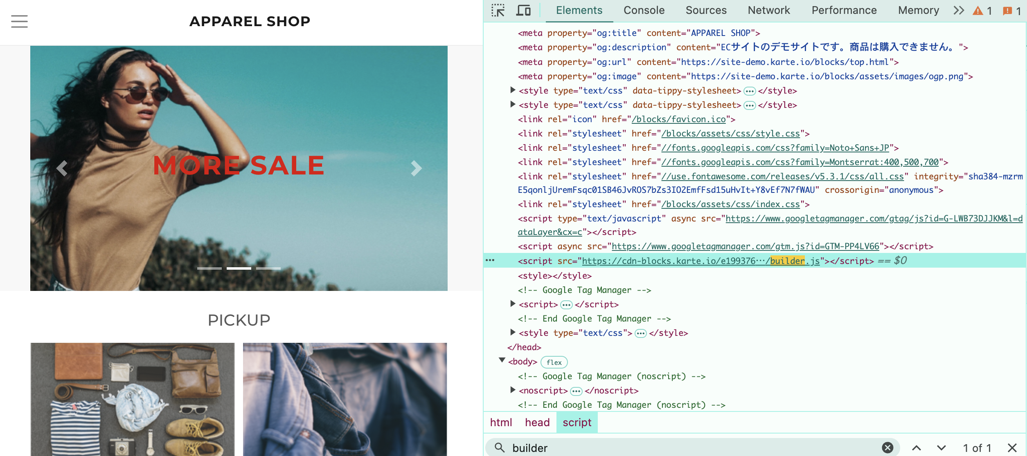Toggle the hamburger menu icon
Screen dimensions: 1027x456
point(20,22)
